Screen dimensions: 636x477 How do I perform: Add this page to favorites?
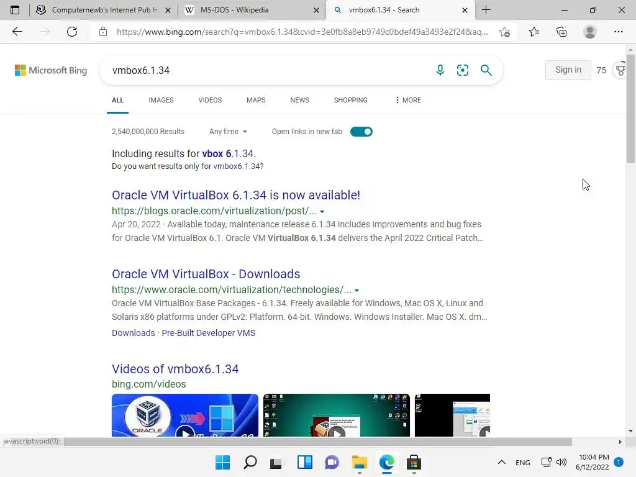(x=504, y=32)
